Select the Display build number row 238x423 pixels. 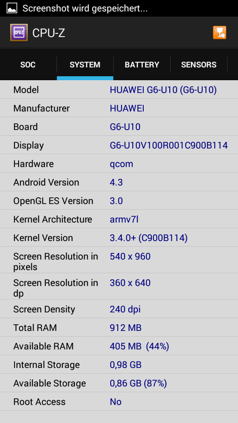pyautogui.click(x=119, y=145)
